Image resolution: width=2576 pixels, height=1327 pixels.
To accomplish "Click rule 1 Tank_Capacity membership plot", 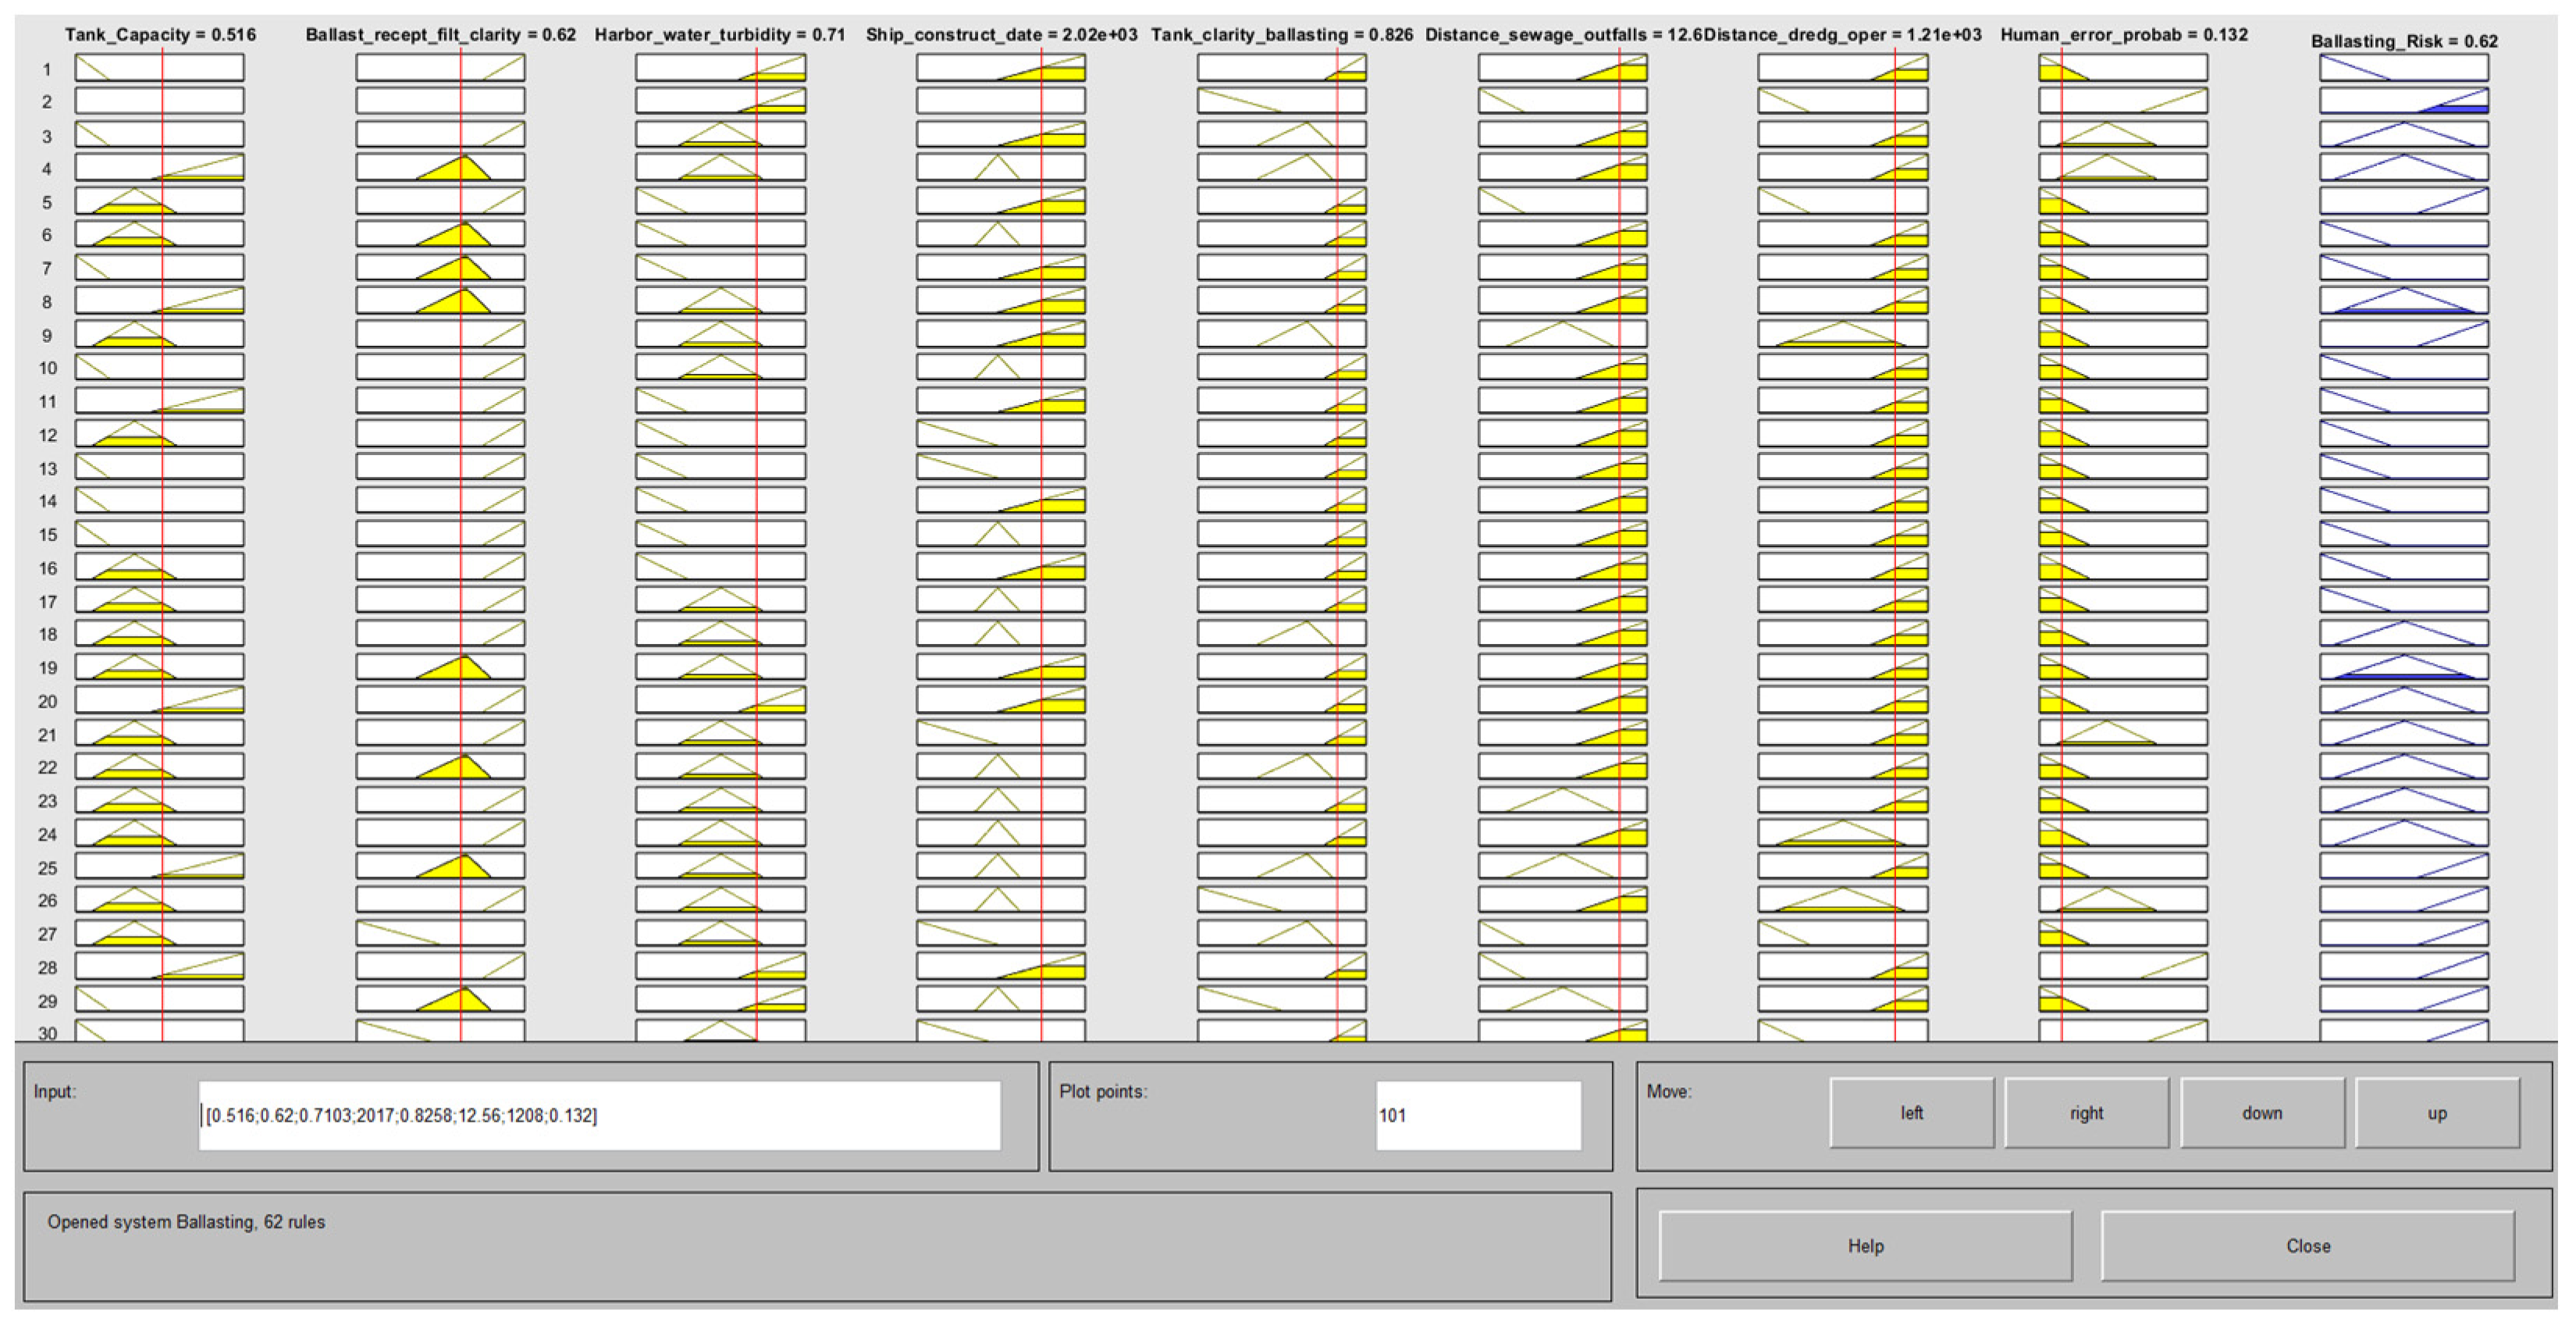I will [159, 68].
